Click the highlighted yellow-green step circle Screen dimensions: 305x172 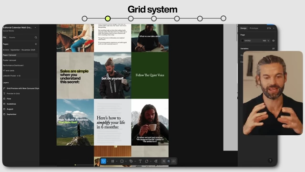pos(108,19)
